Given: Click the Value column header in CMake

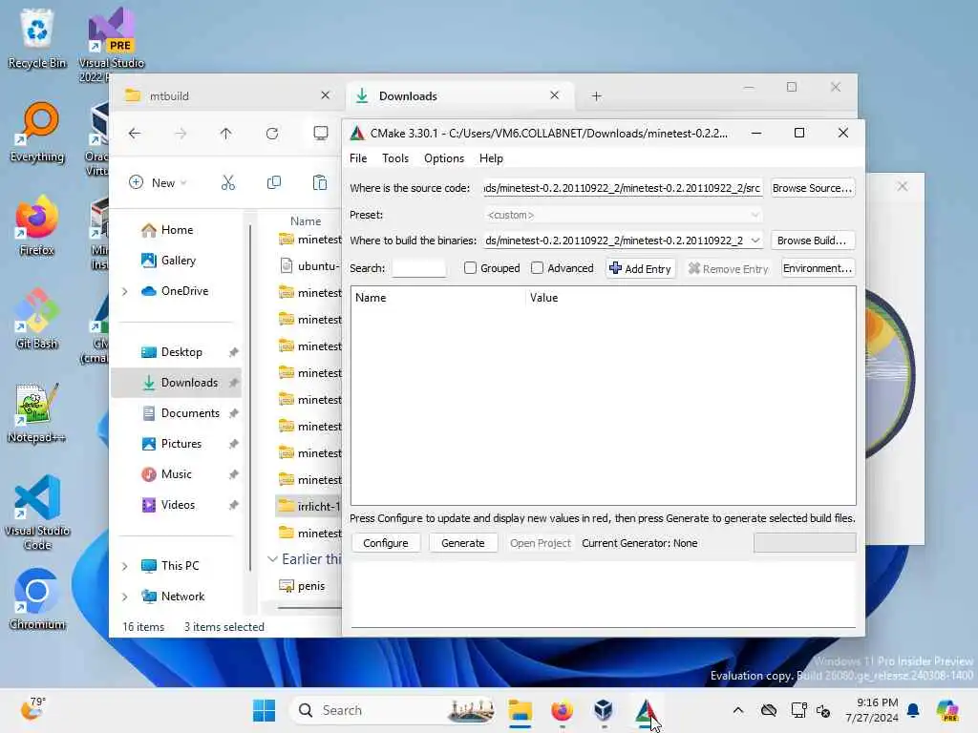Looking at the screenshot, I should click(x=691, y=298).
